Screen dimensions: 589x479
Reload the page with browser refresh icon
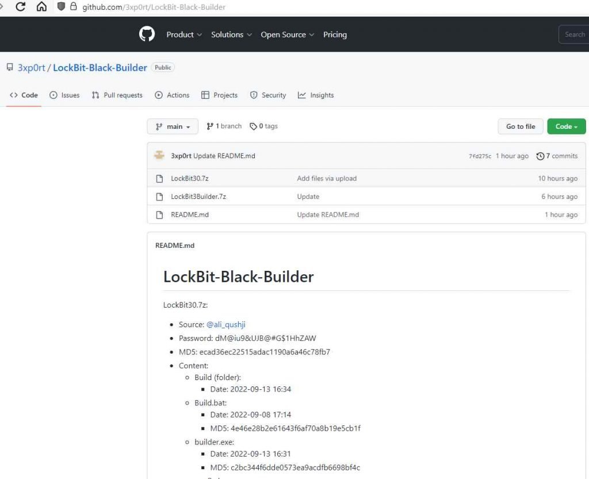point(21,7)
